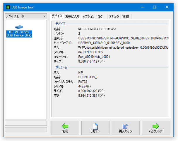Open the デバッグ tab

(114, 17)
